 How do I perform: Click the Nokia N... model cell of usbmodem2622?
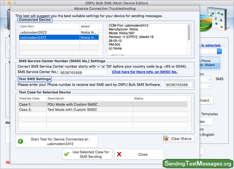[89, 32]
